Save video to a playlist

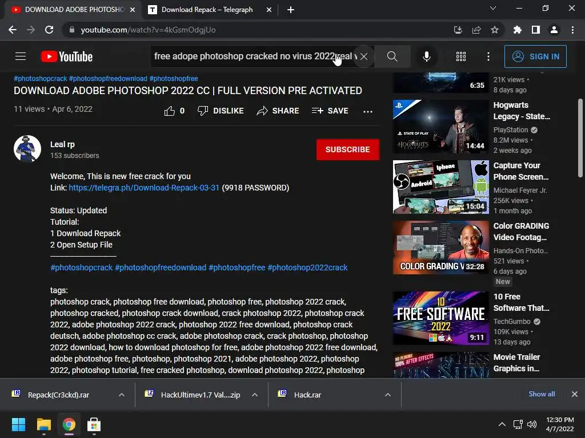point(330,111)
